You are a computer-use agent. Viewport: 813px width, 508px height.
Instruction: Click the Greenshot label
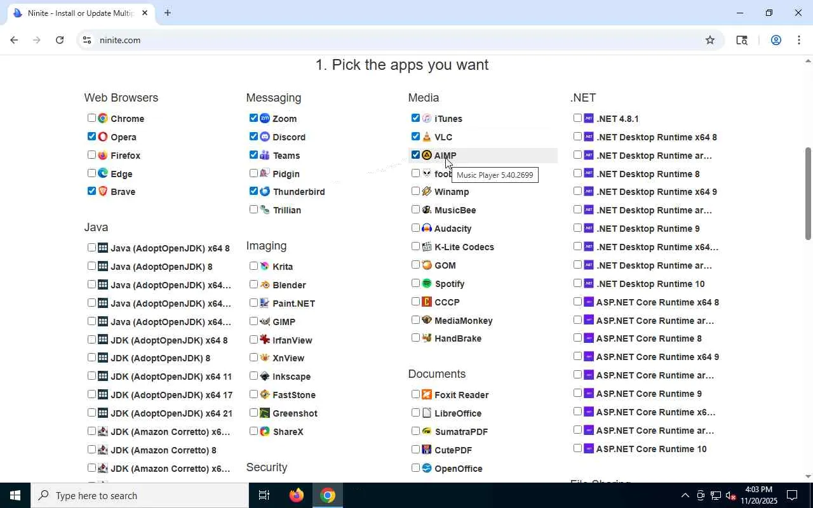pos(295,413)
